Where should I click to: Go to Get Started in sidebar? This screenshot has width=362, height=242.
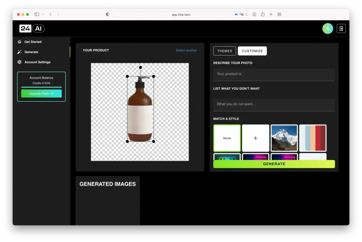[x=33, y=42]
